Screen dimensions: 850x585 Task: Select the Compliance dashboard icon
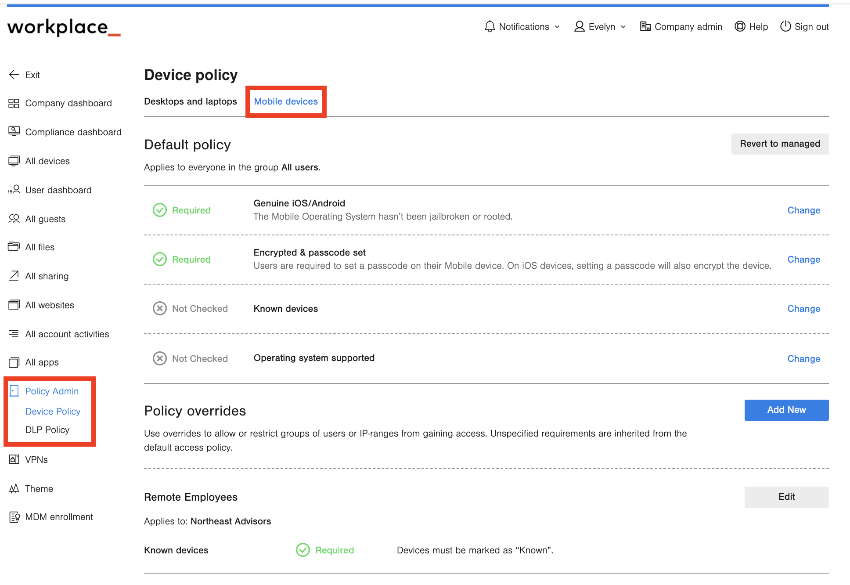click(x=14, y=131)
